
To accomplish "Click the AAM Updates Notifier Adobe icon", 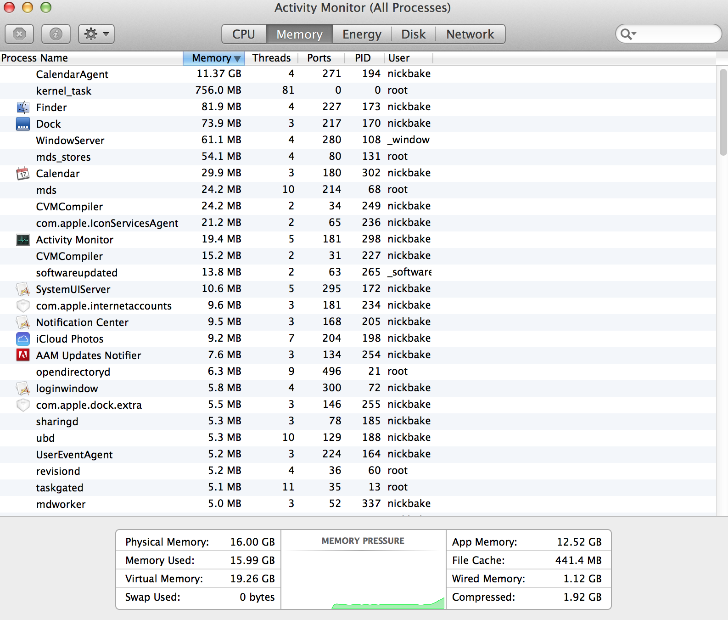I will pos(23,355).
